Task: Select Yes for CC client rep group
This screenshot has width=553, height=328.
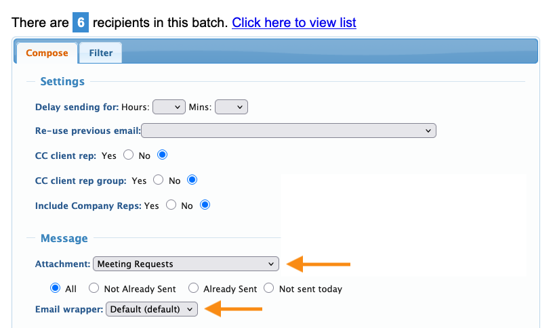Action: 158,180
